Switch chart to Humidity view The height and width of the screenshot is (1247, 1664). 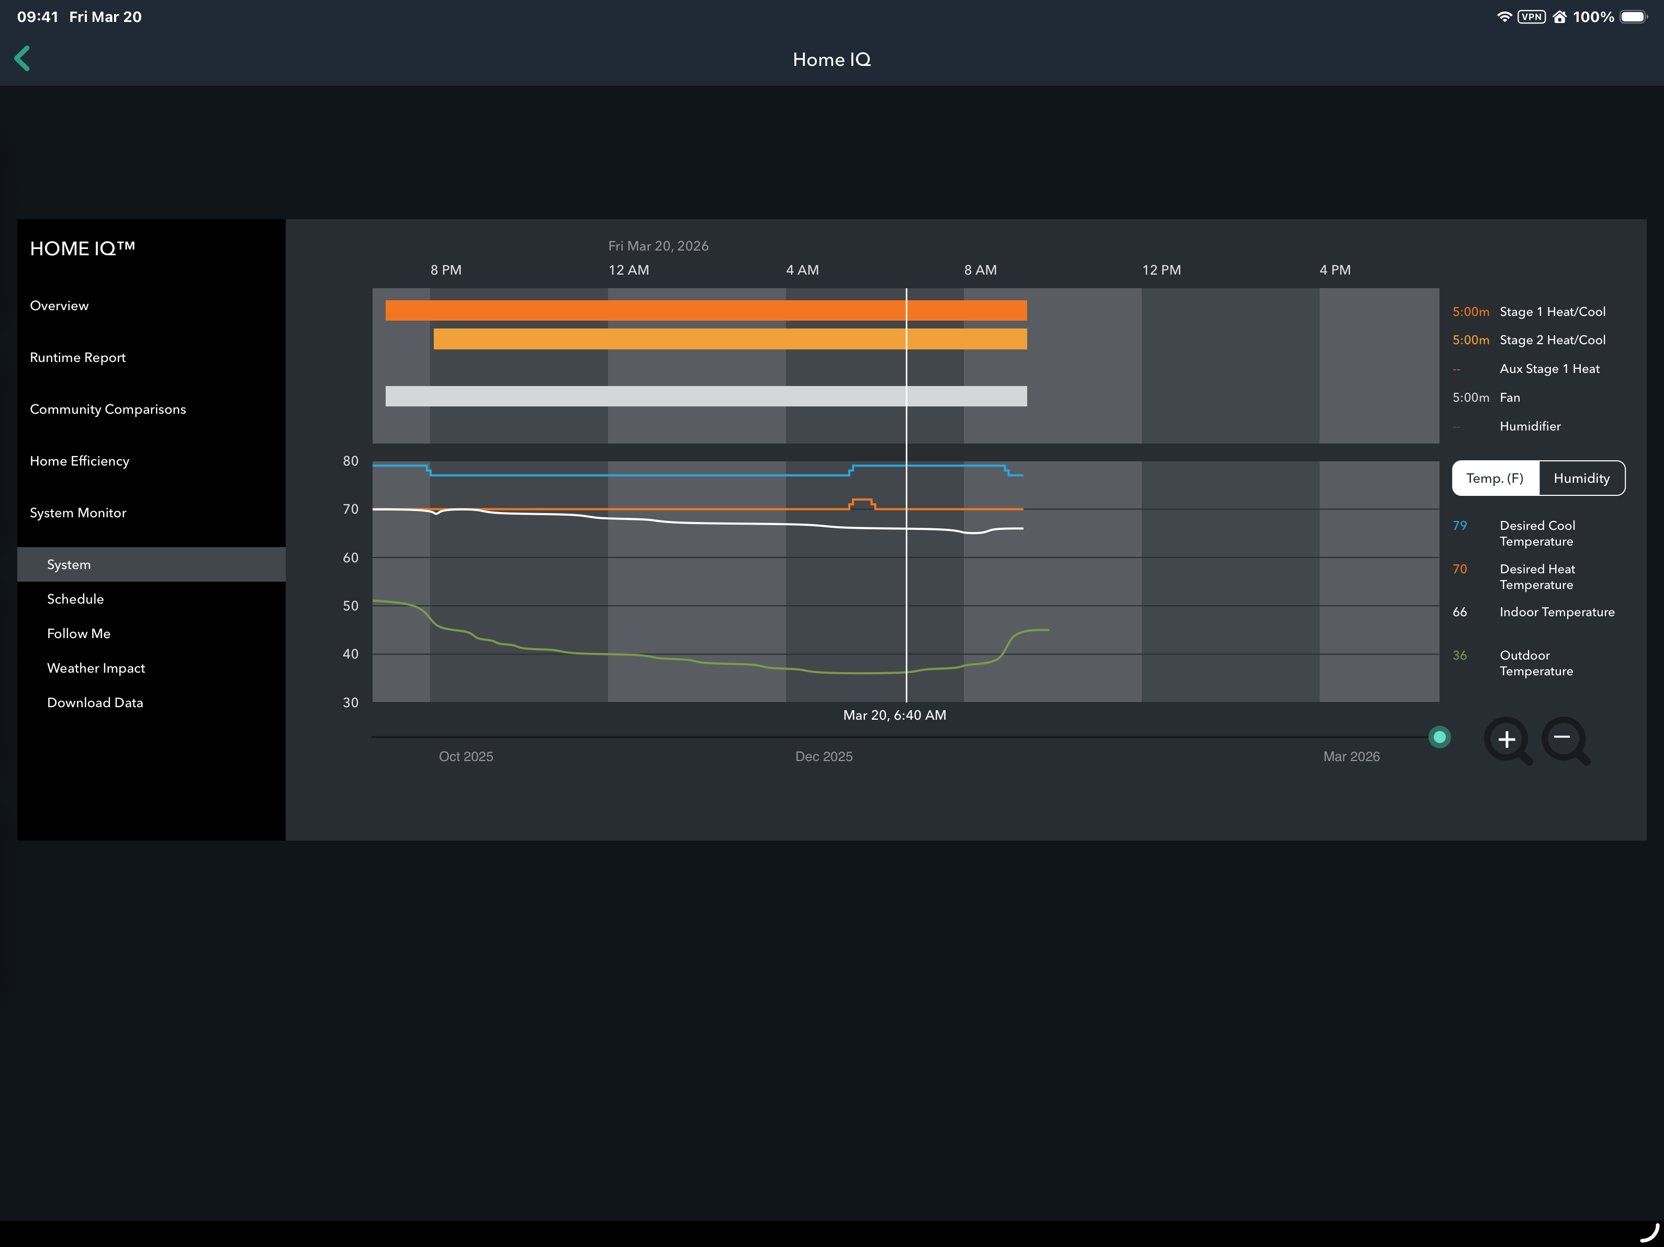[x=1581, y=478]
